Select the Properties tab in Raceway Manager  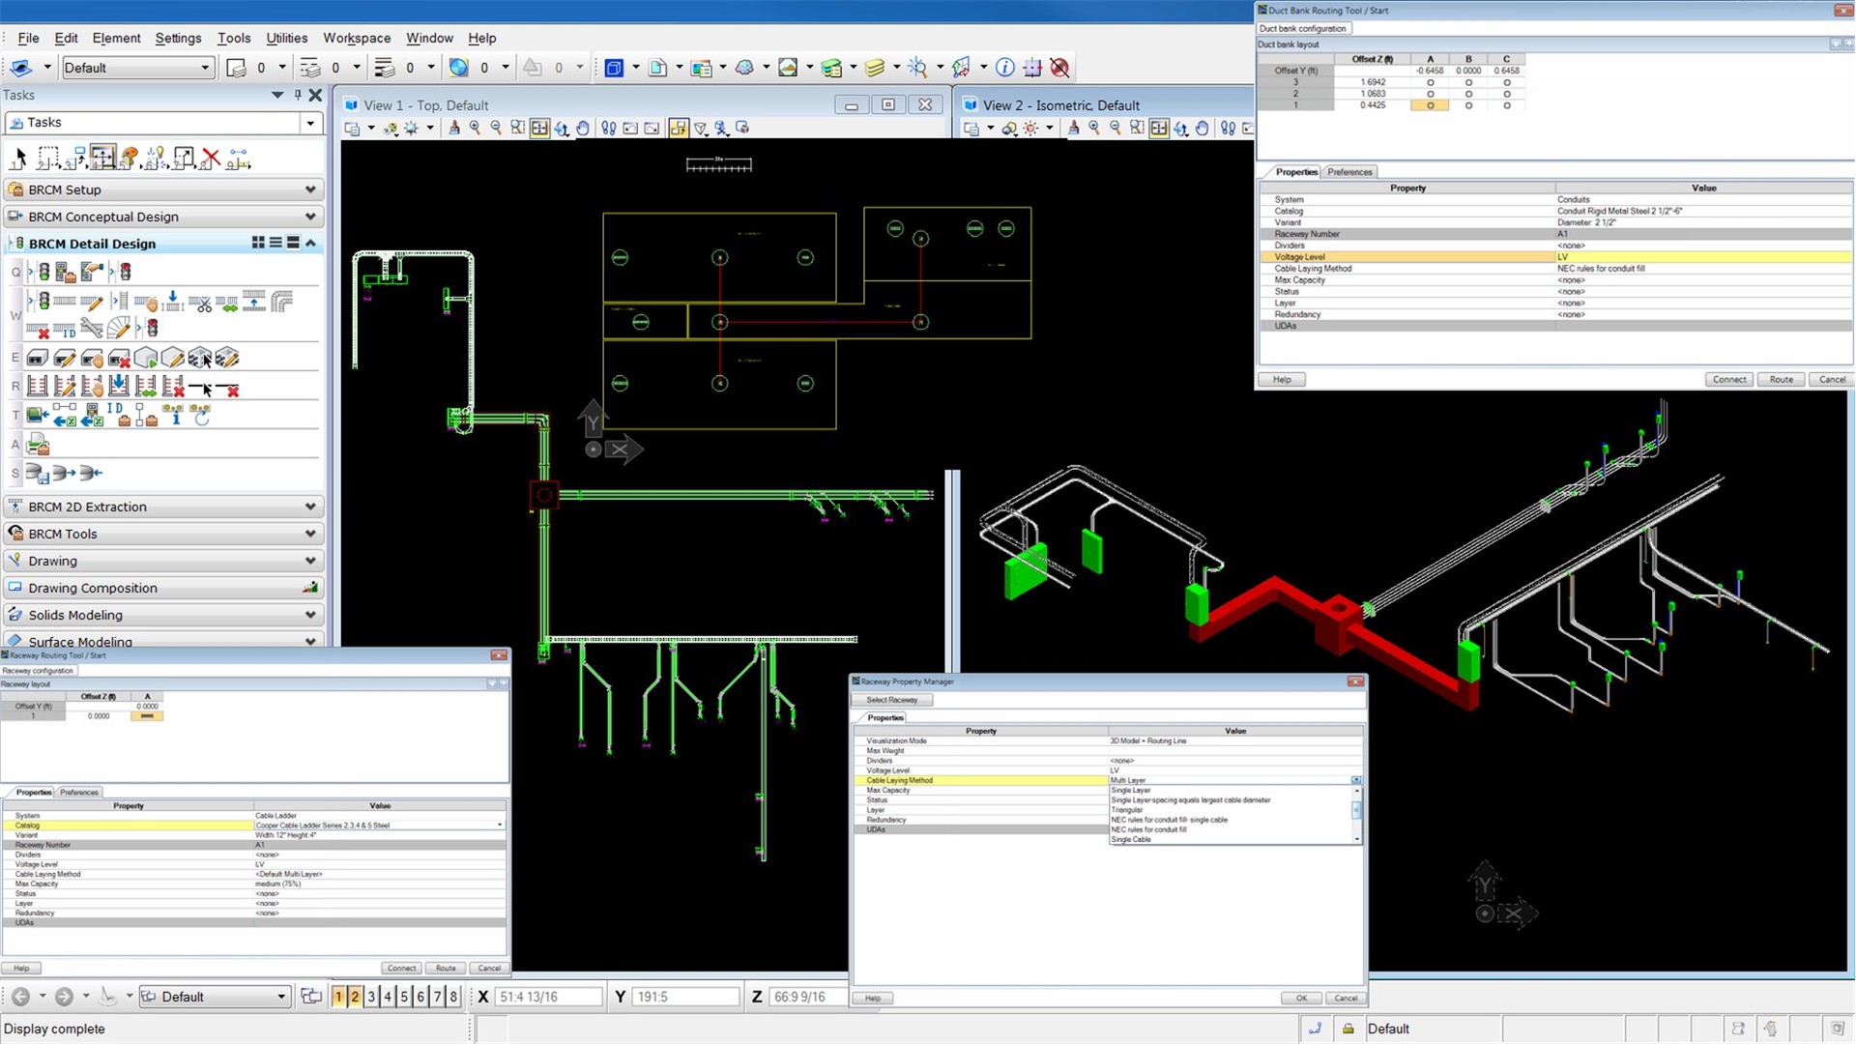click(884, 716)
